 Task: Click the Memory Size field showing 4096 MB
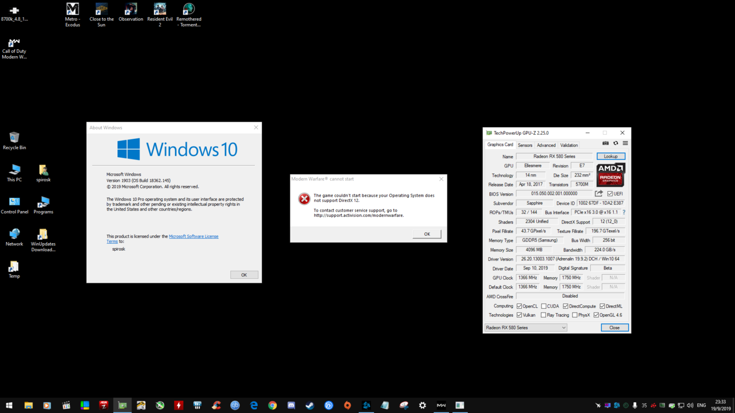534,250
